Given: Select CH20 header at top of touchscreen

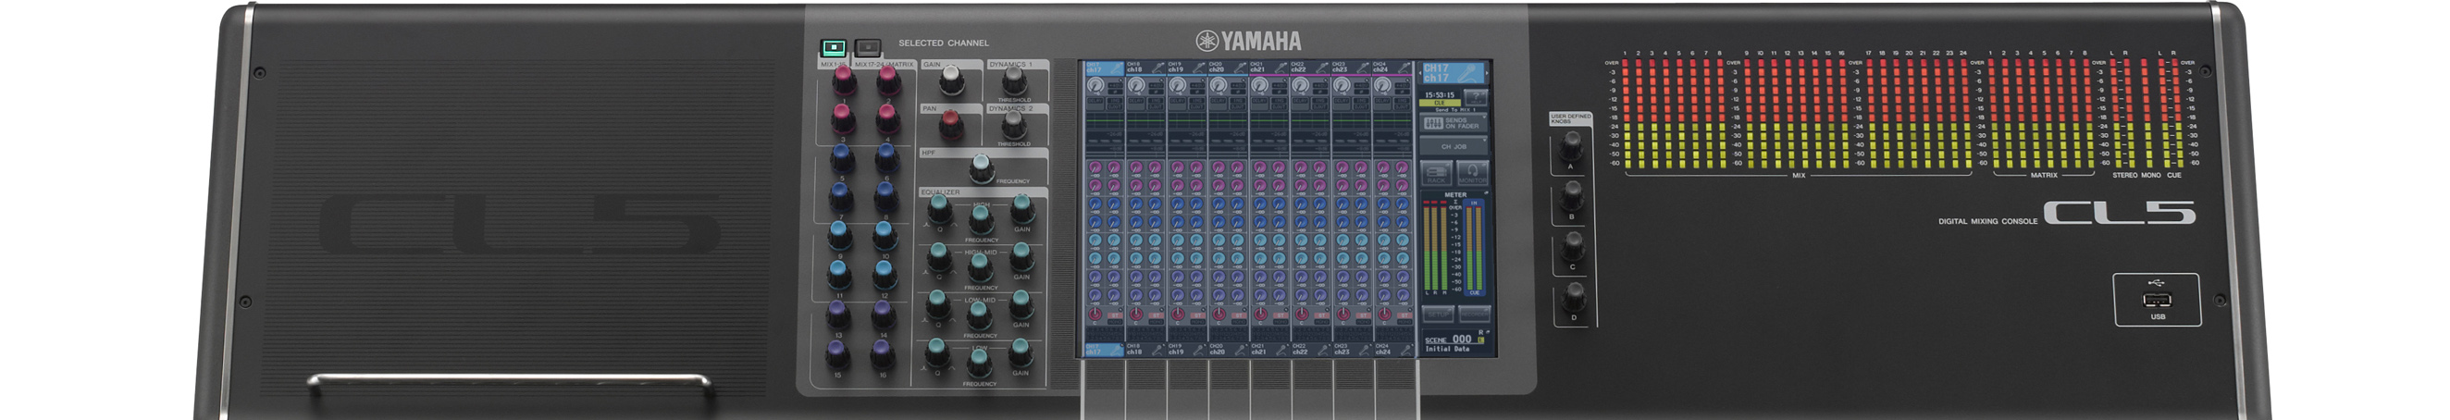Looking at the screenshot, I should 1227,68.
